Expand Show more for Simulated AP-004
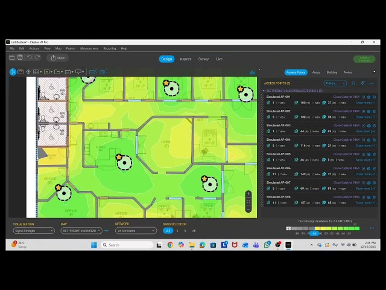Screen dimensions: 386x290 366,146
